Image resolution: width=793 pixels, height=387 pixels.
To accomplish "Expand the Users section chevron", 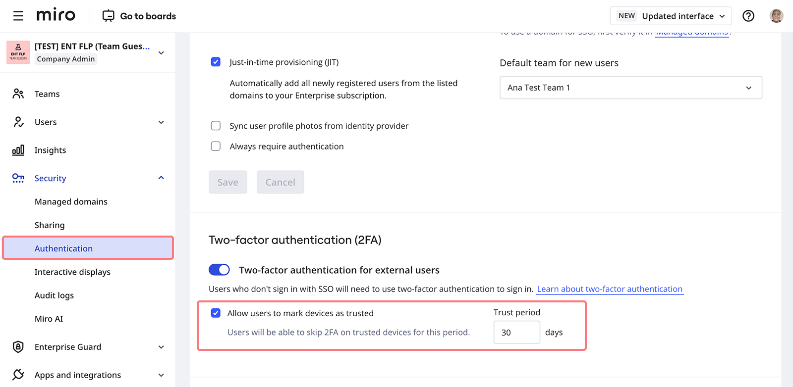I will point(161,122).
